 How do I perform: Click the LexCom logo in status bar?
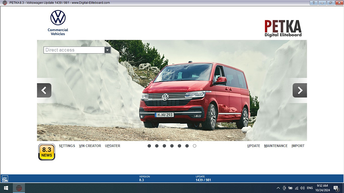(x=5, y=179)
